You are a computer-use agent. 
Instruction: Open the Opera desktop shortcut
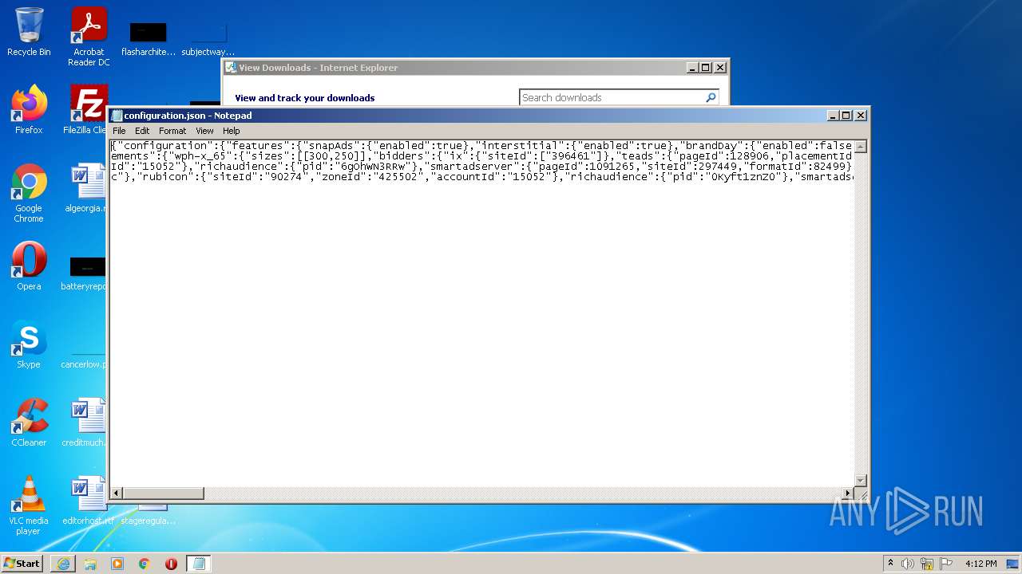coord(29,265)
